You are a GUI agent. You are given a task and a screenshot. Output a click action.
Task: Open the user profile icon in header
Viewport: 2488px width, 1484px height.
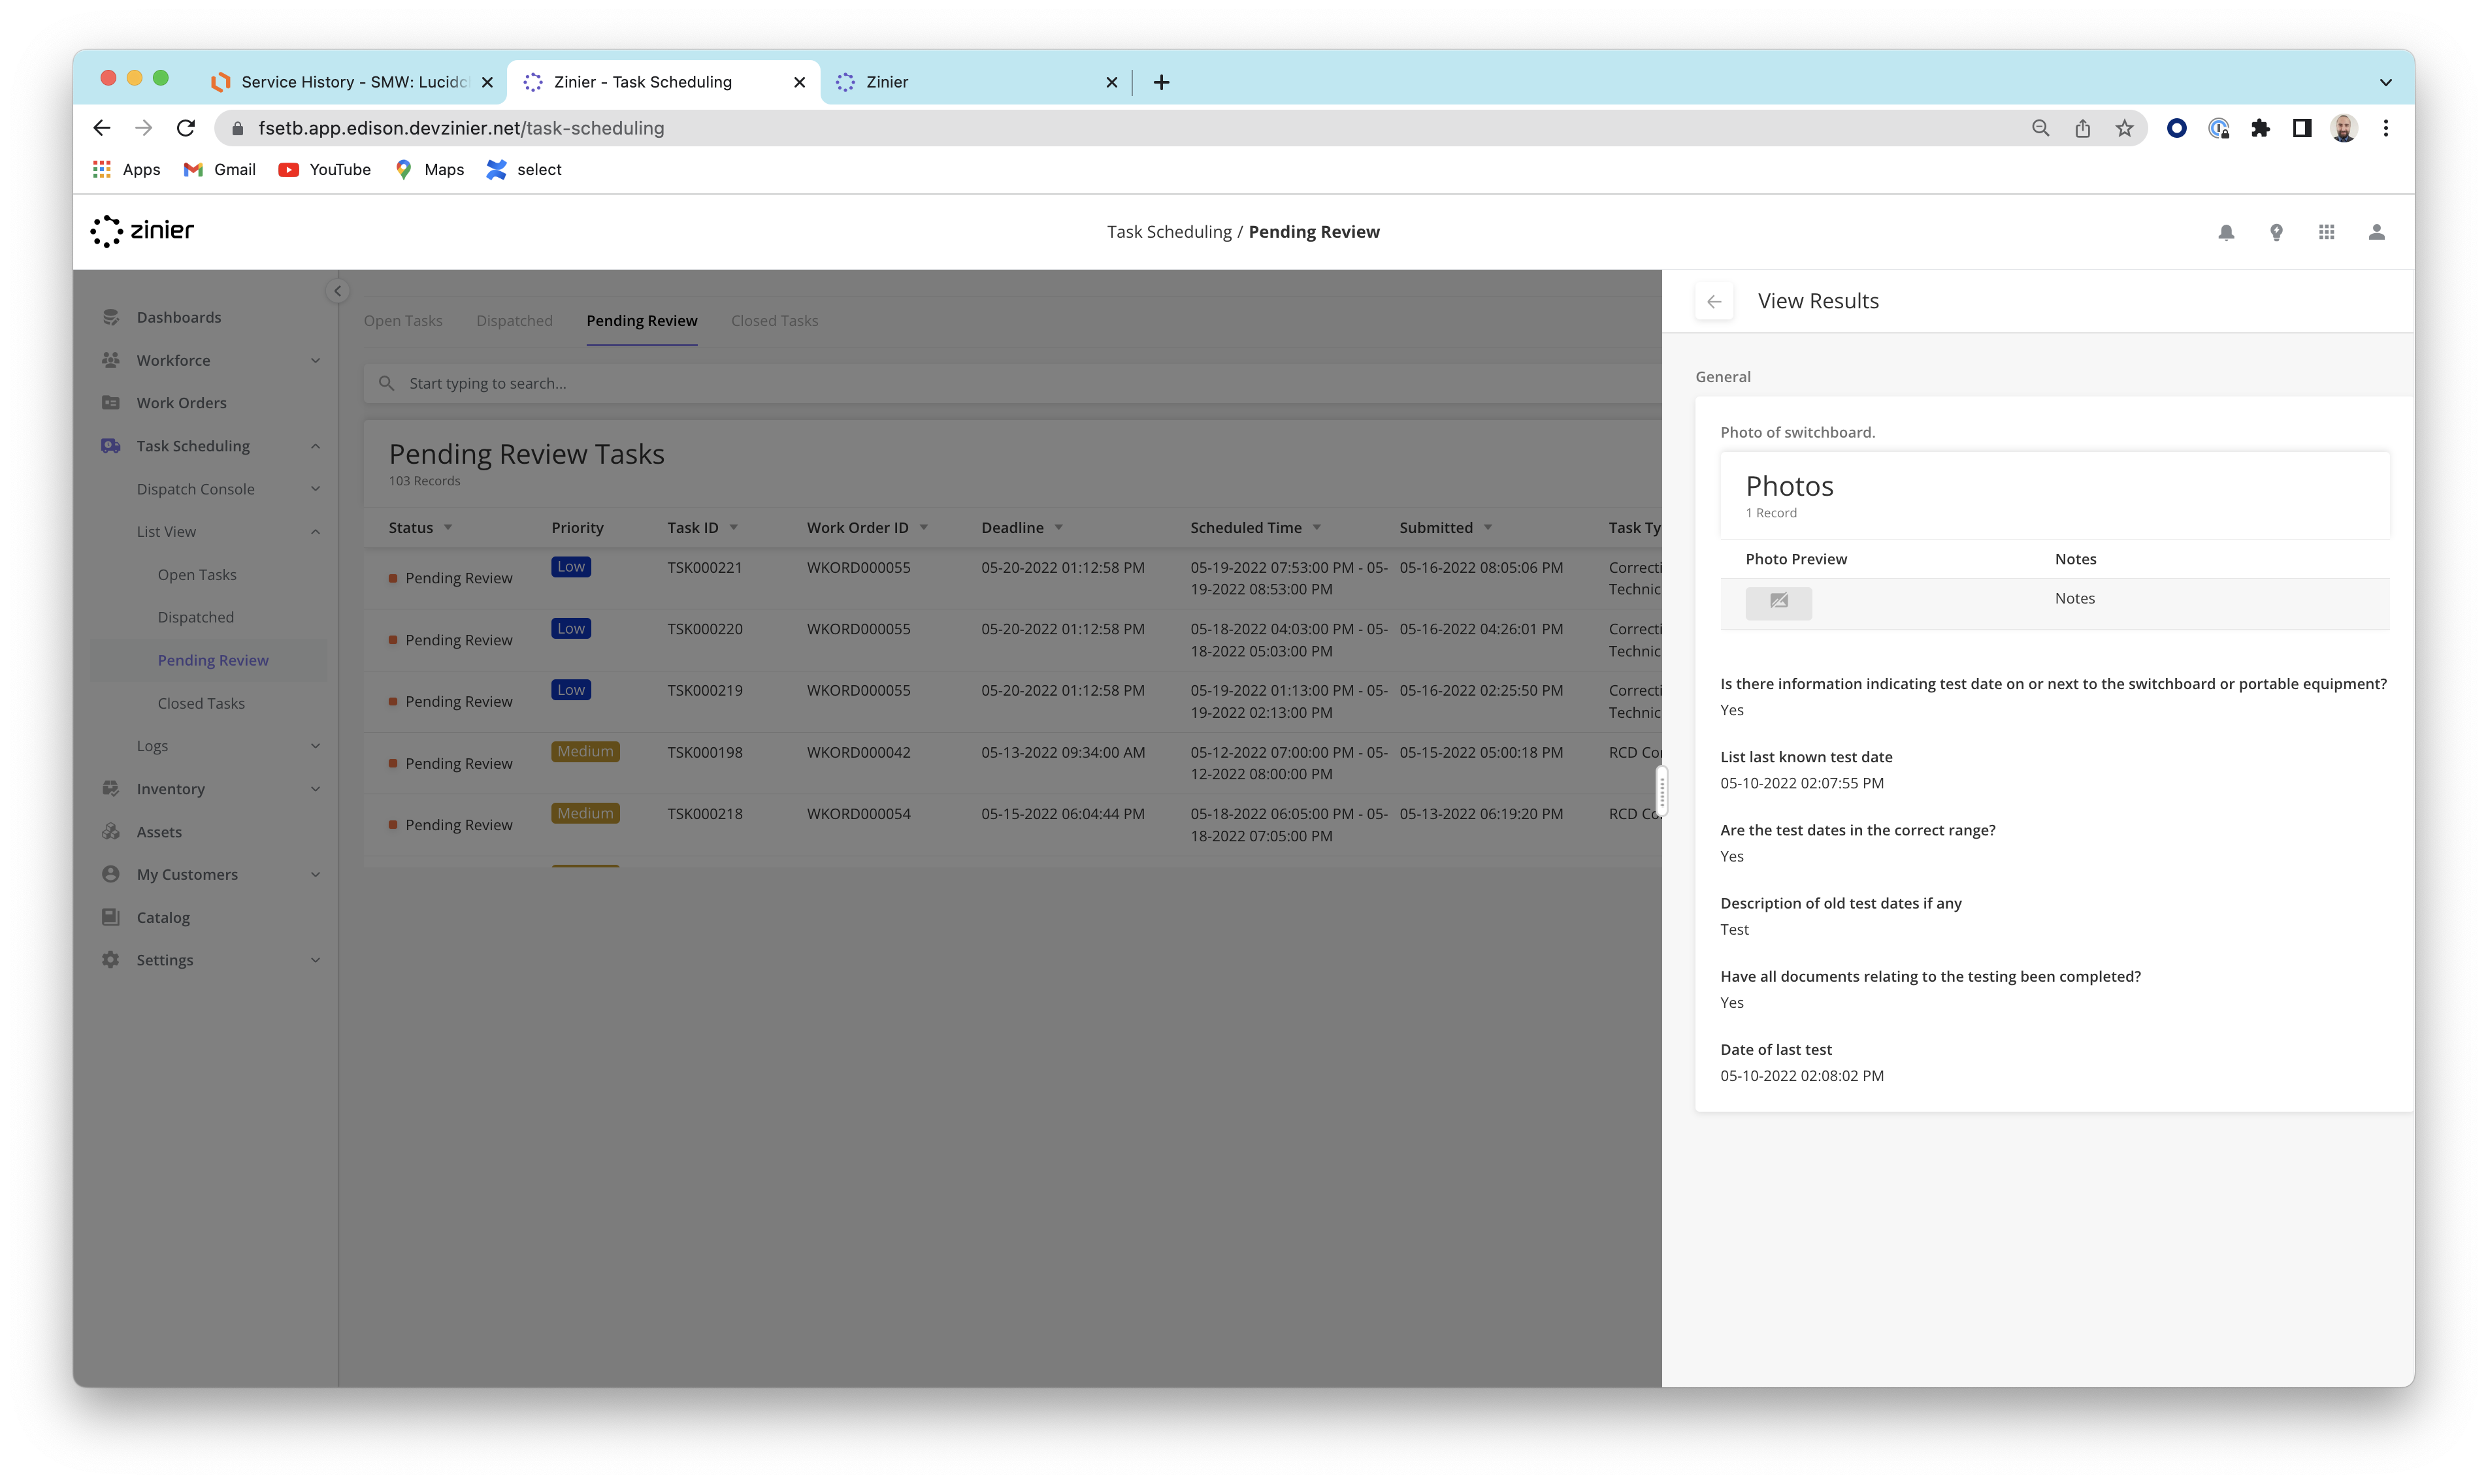pyautogui.click(x=2377, y=232)
